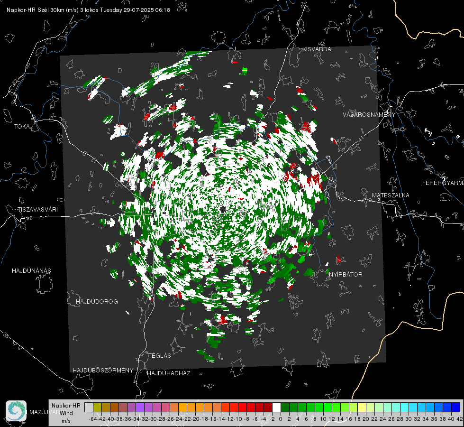Click the VÁSÁROSNAMÉNY city label

coord(369,115)
